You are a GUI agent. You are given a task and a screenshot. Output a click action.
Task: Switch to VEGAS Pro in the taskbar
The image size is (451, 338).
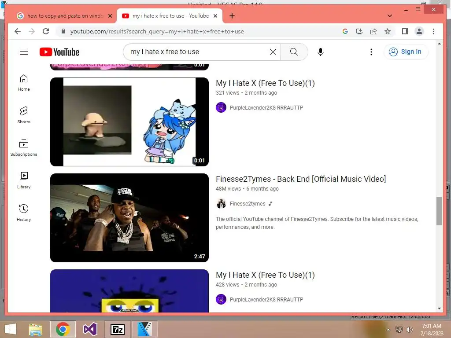[x=144, y=329]
